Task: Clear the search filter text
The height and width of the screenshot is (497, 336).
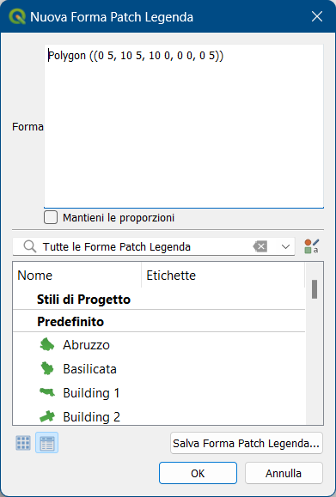Action: click(260, 246)
